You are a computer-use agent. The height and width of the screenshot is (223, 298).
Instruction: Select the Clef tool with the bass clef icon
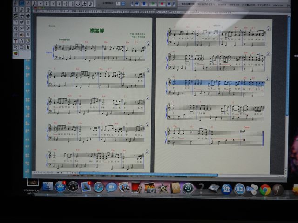(28, 28)
